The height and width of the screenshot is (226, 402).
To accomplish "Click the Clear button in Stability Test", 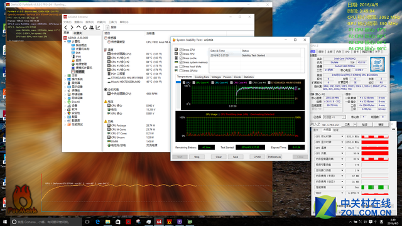I will pyautogui.click(x=219, y=157).
